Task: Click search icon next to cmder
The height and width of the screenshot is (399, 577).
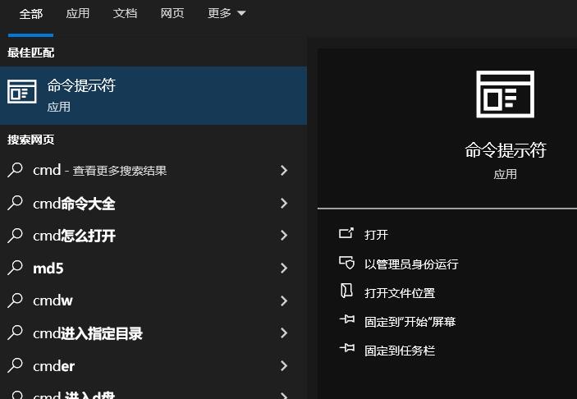Action: tap(15, 365)
